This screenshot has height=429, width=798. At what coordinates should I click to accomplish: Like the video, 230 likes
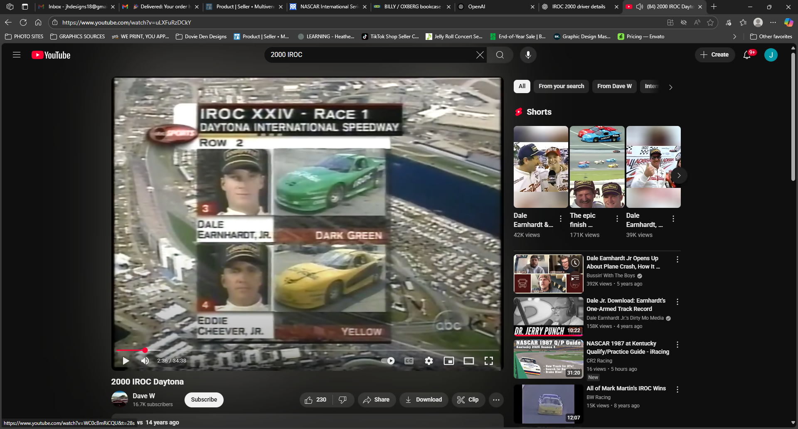click(315, 400)
